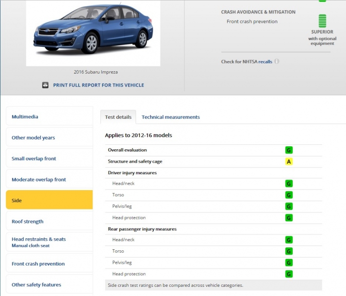Click the with optional equipment text
The width and height of the screenshot is (346, 296).
point(322,41)
